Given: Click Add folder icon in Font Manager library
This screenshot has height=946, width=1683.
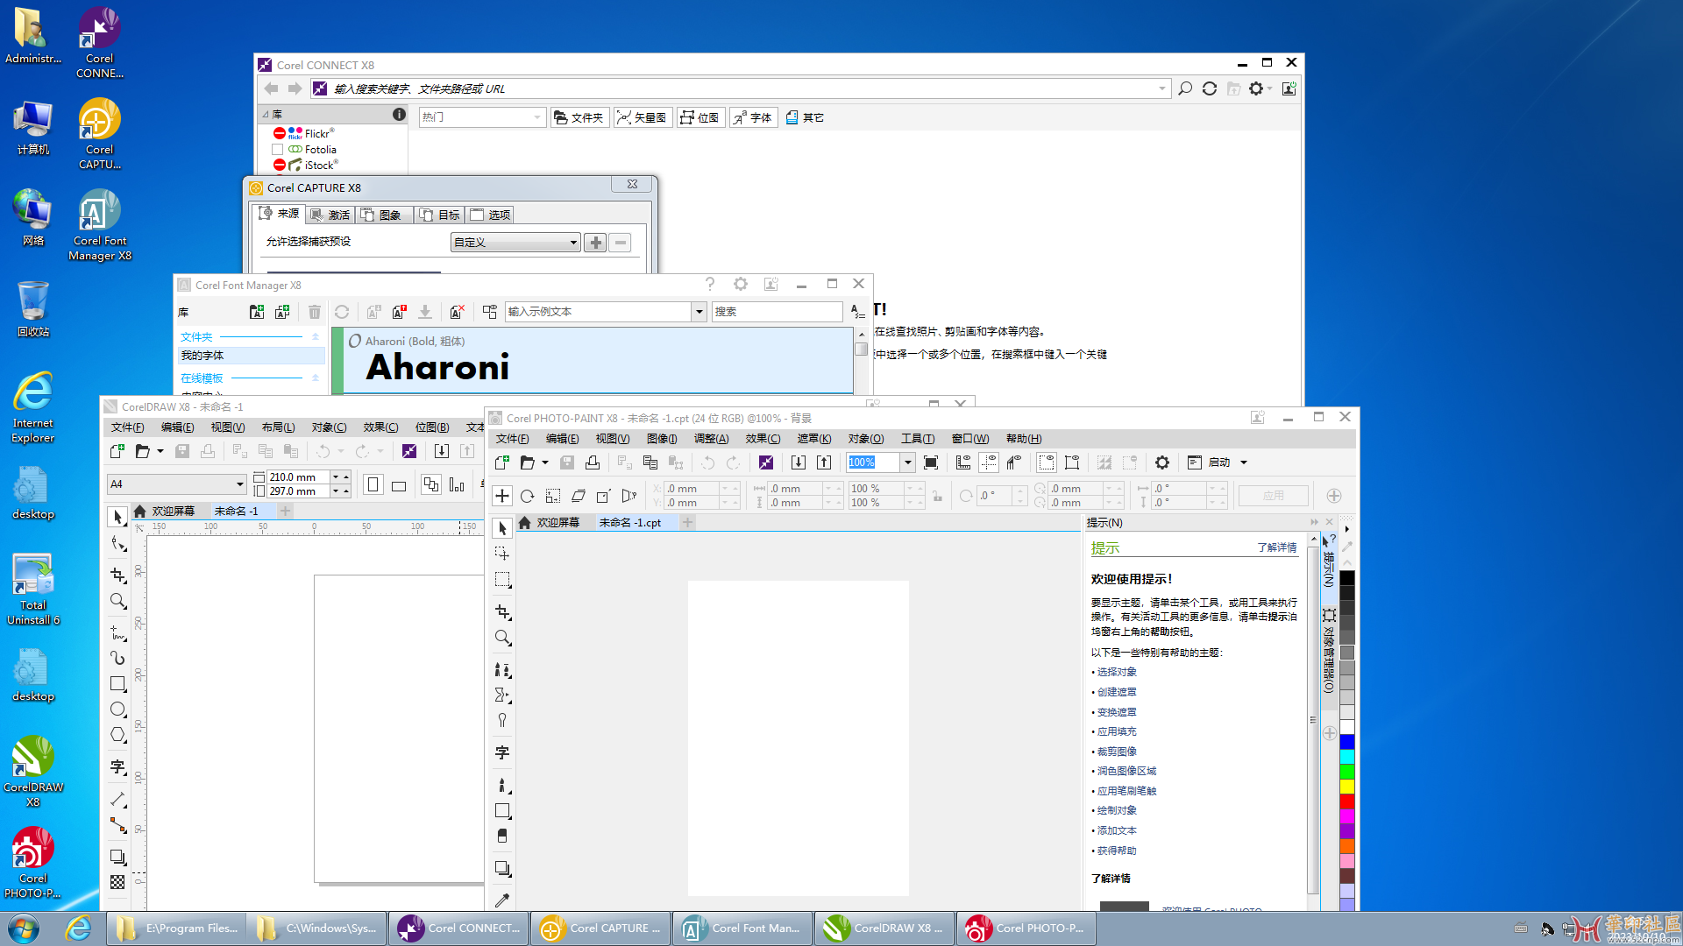Looking at the screenshot, I should (x=256, y=311).
